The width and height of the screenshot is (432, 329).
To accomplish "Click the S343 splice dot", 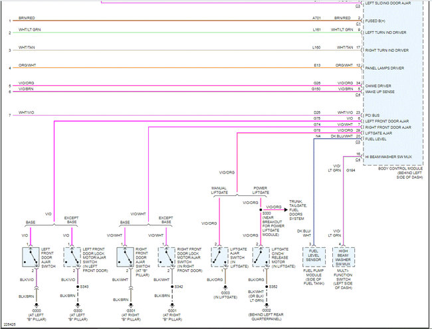I will coord(78,286).
